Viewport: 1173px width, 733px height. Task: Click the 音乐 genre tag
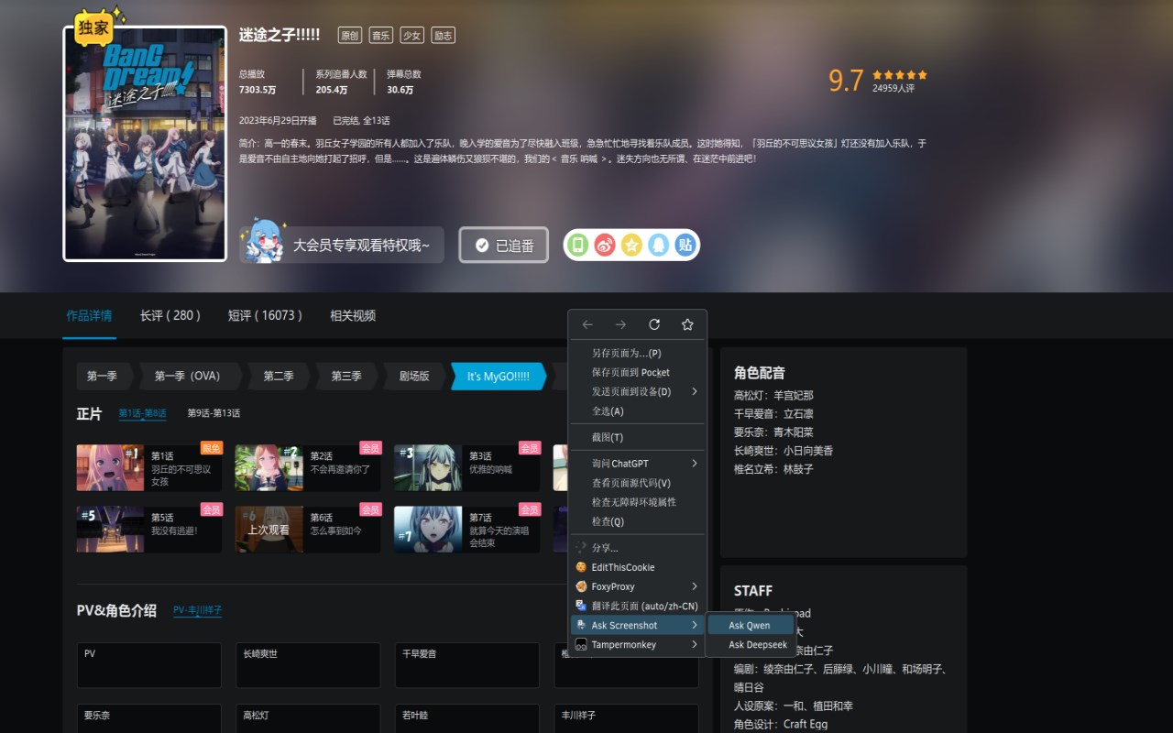(380, 35)
